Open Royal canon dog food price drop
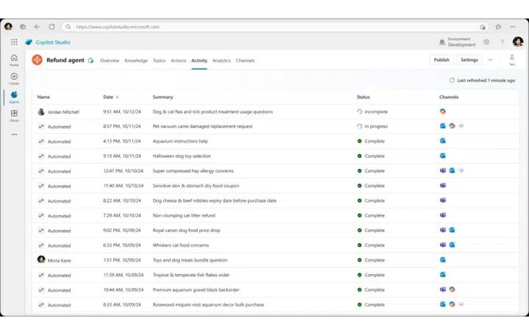 186,231
